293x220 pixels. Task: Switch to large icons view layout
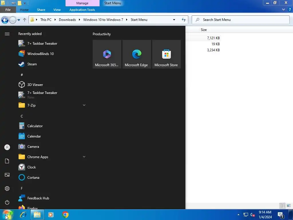289,206
